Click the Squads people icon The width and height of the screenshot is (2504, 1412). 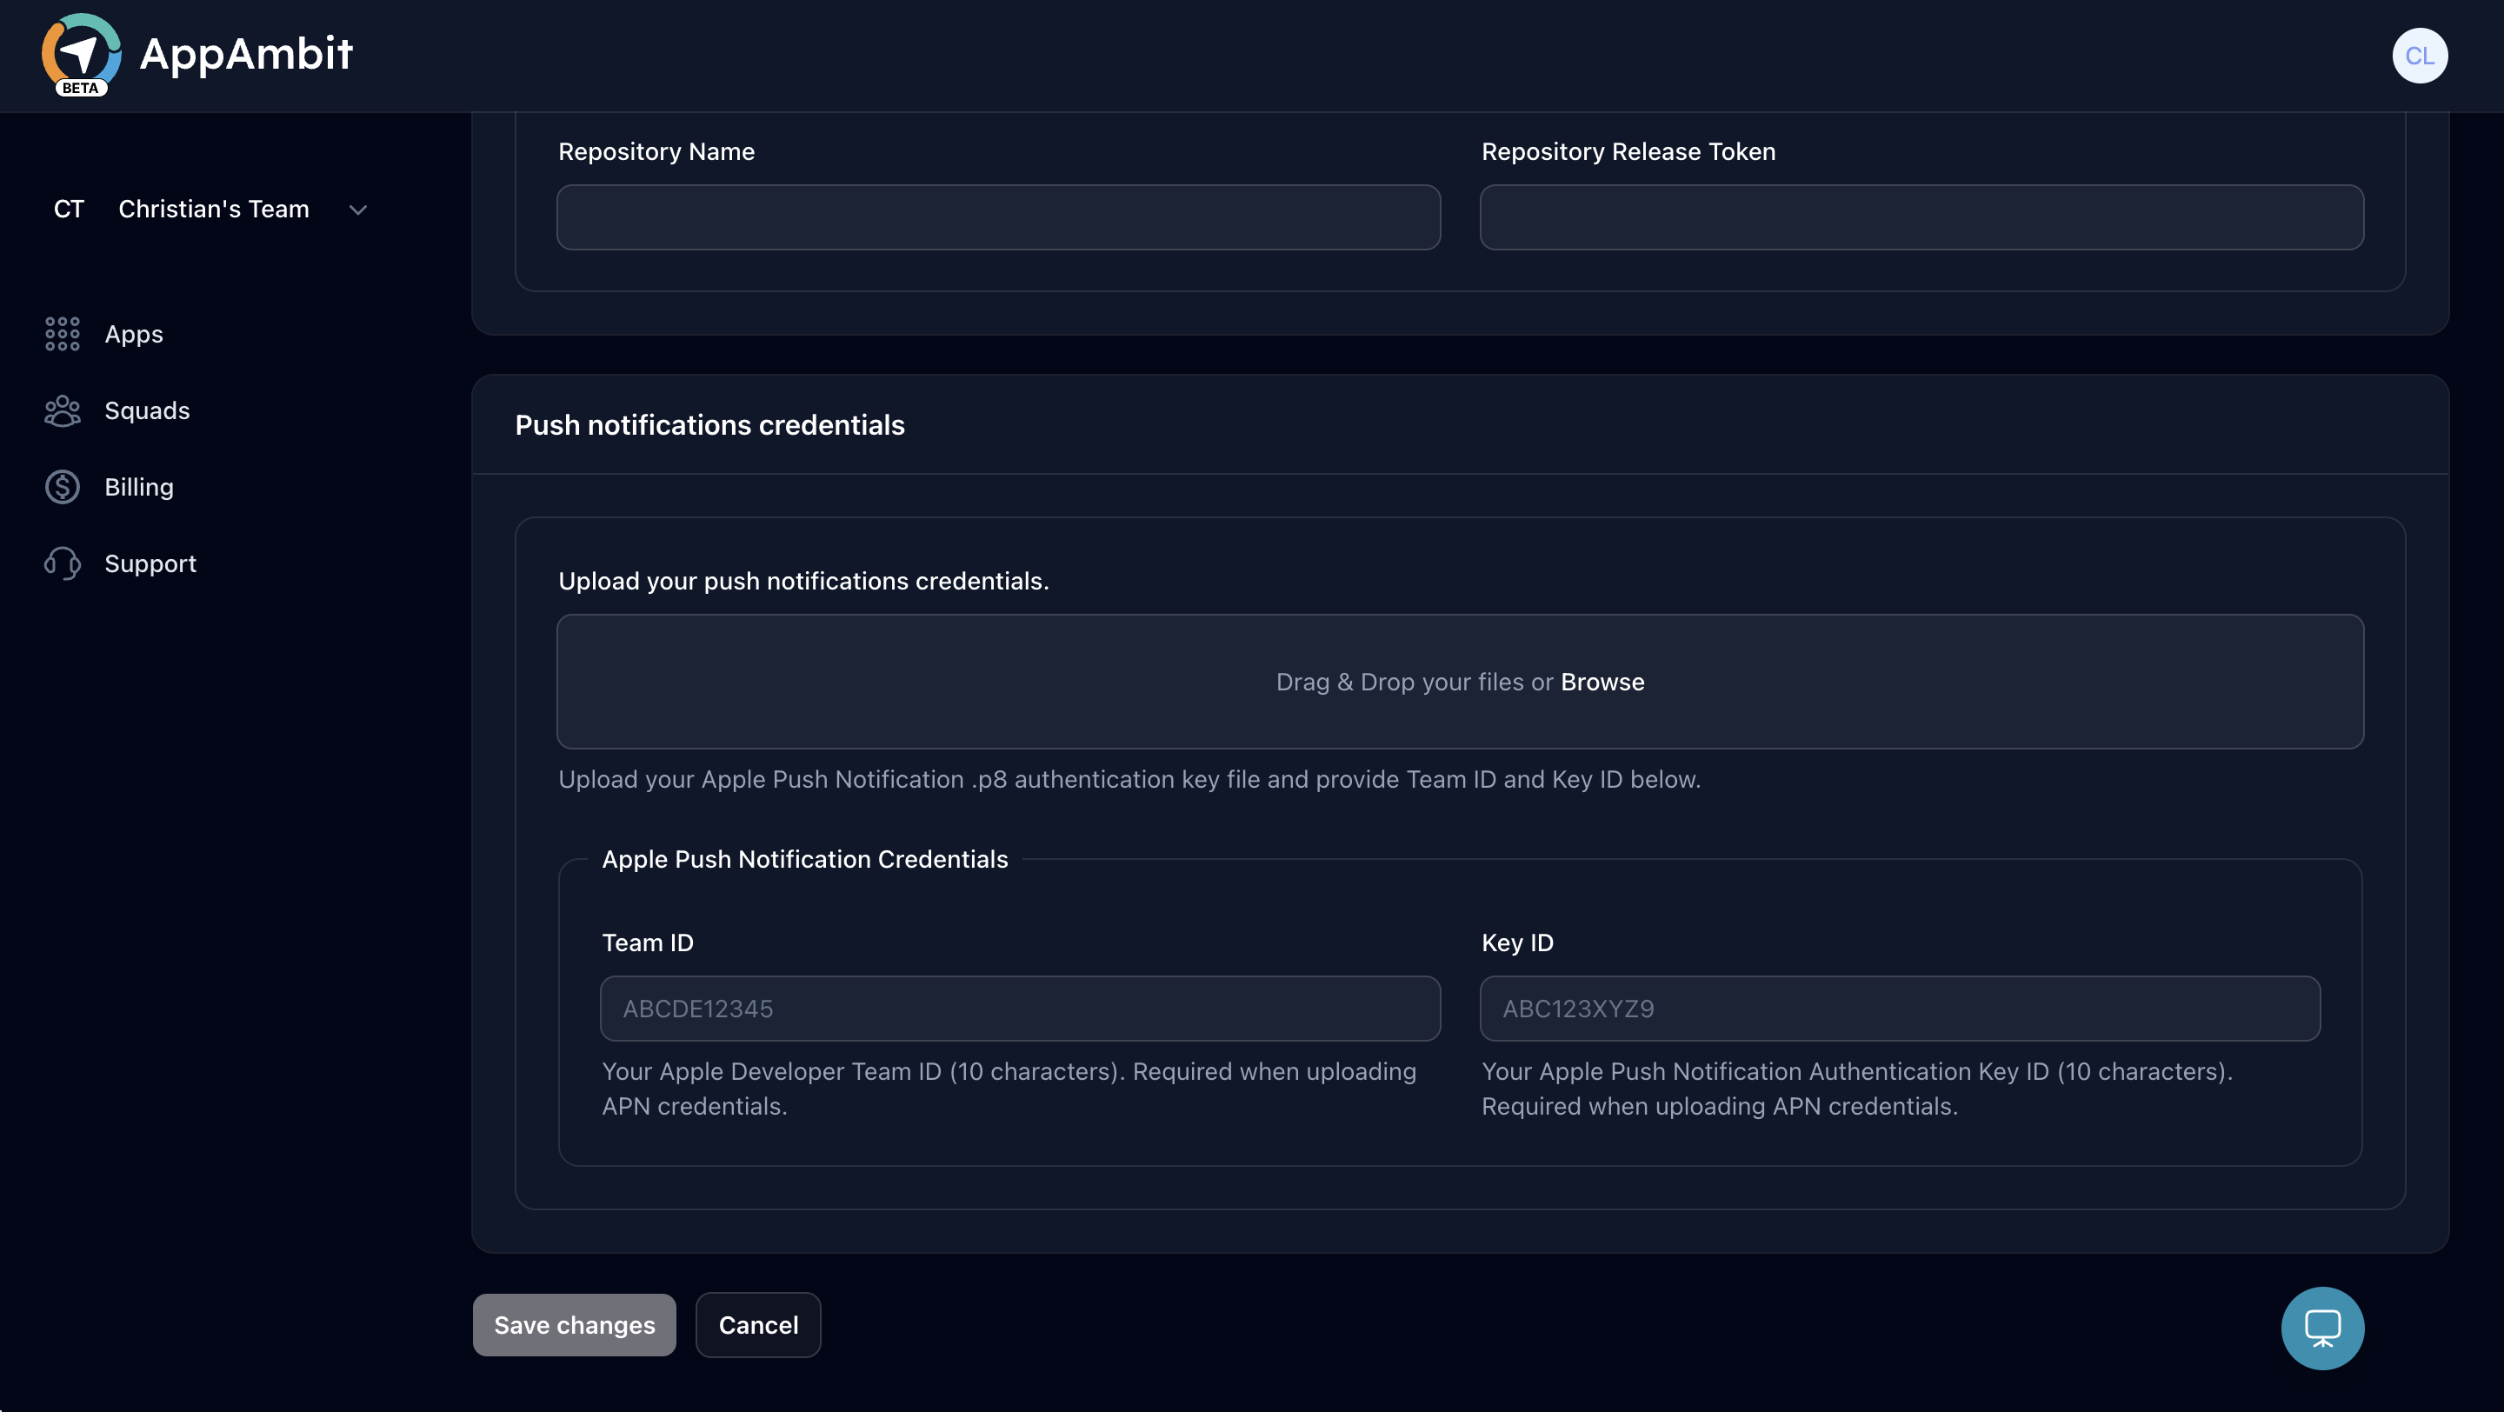pyautogui.click(x=61, y=410)
